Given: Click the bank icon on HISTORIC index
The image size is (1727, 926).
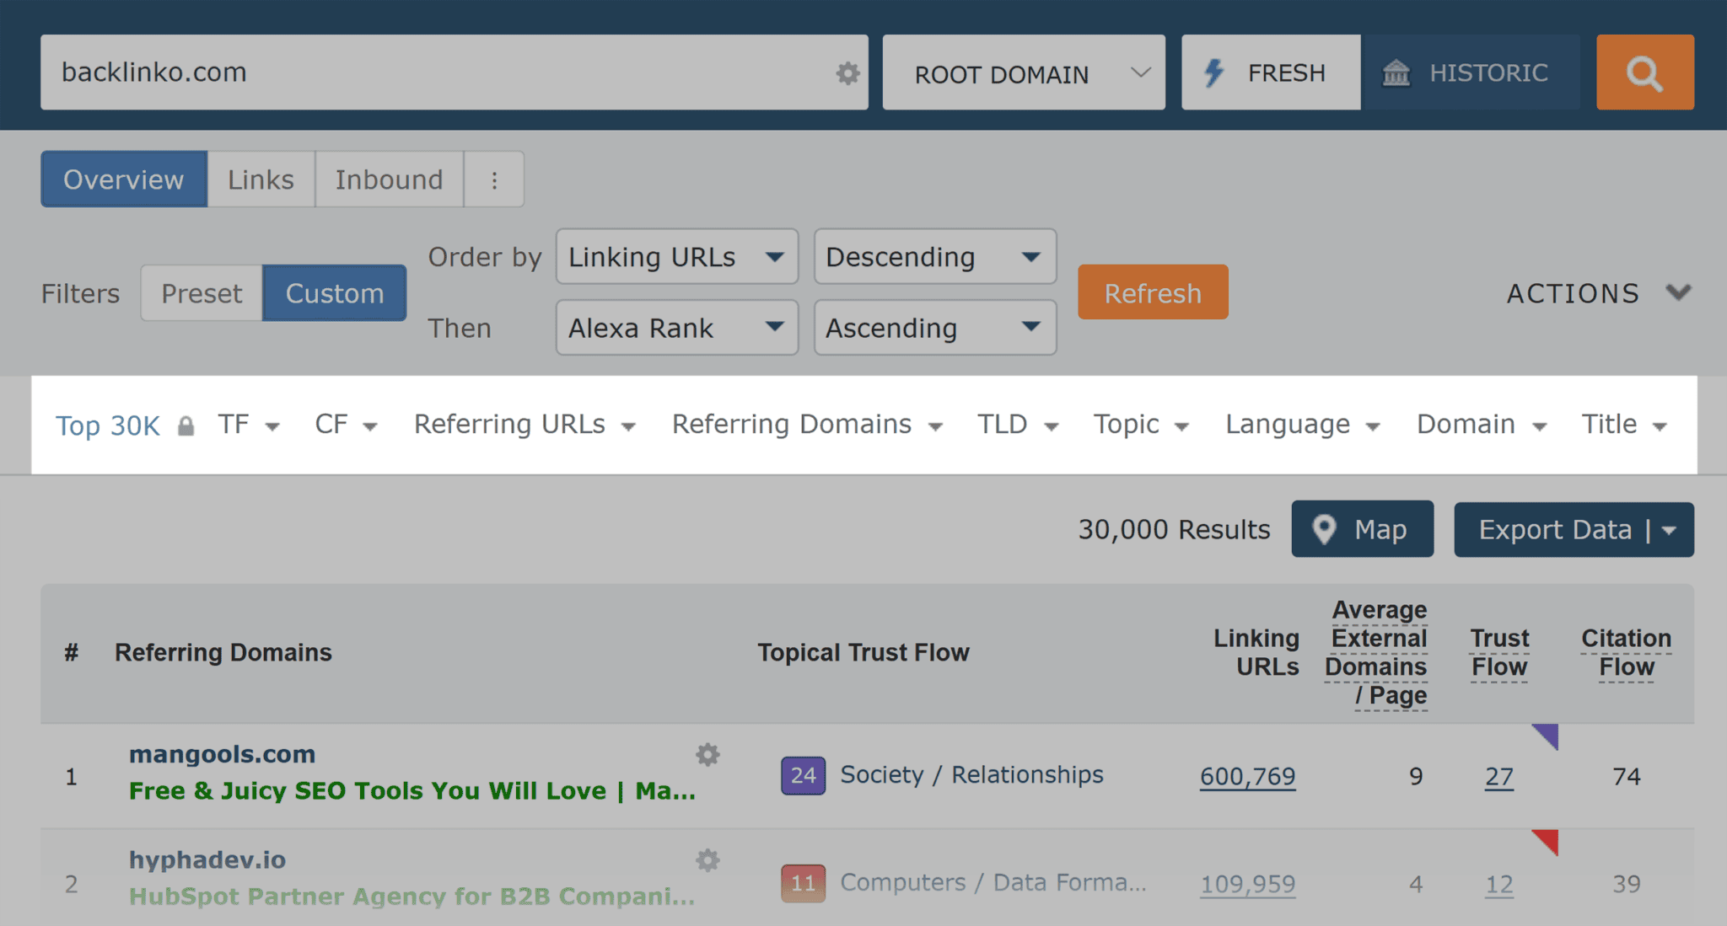Looking at the screenshot, I should (1398, 72).
